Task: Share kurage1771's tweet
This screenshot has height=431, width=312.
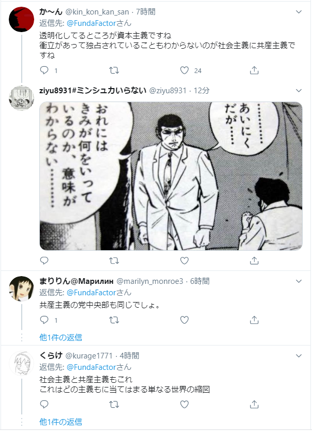Action: click(255, 405)
